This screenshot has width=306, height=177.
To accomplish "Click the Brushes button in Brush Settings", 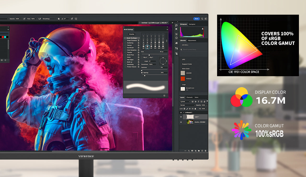I will tap(132, 34).
